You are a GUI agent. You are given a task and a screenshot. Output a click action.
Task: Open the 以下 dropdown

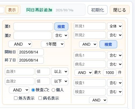pyautogui.click(x=60, y=81)
